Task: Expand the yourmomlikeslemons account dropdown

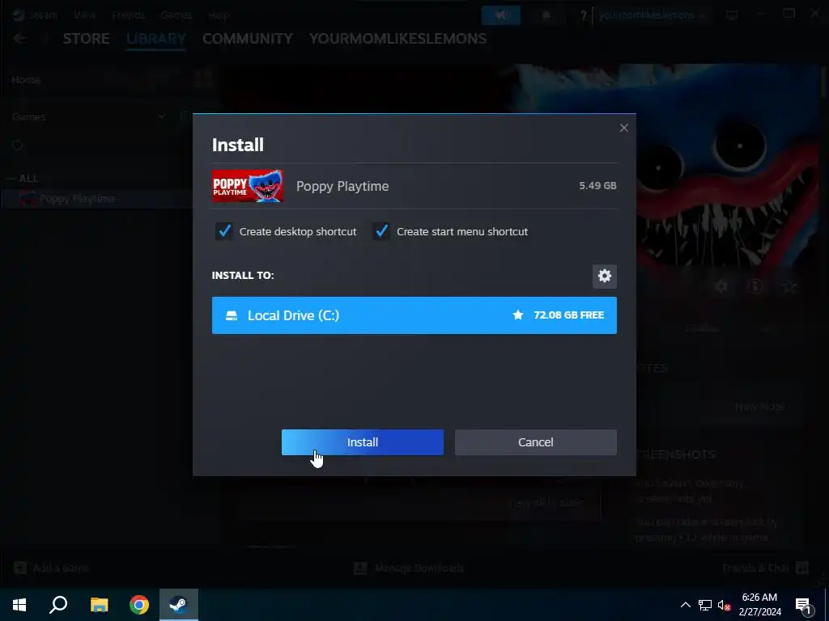Action: [x=652, y=15]
